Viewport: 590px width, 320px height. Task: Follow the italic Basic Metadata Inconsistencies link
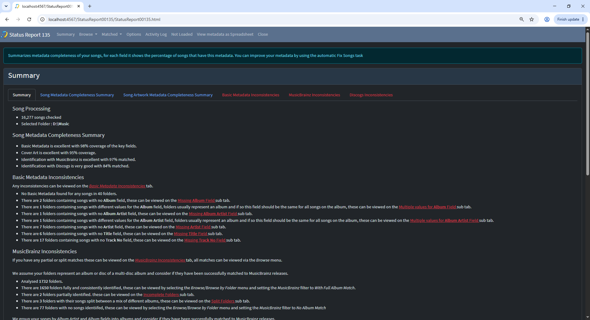[x=117, y=186]
